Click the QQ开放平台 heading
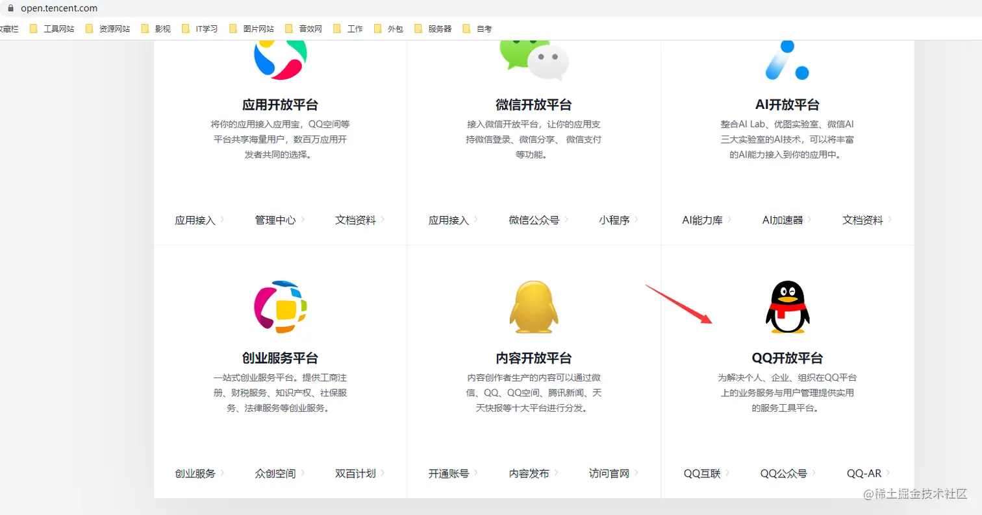The width and height of the screenshot is (982, 515). point(787,358)
